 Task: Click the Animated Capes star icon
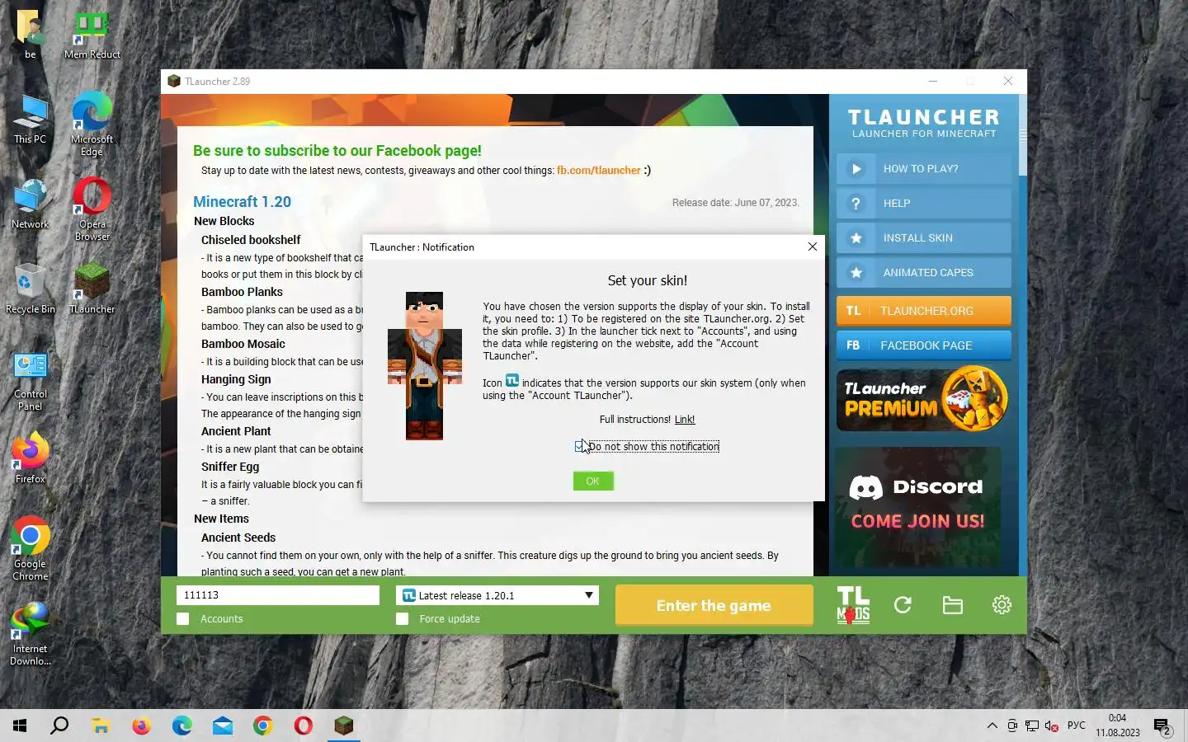pyautogui.click(x=856, y=273)
